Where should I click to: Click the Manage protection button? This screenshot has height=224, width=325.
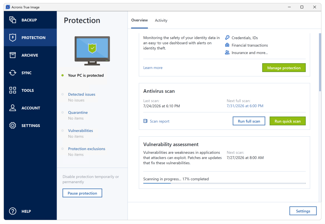tap(284, 68)
